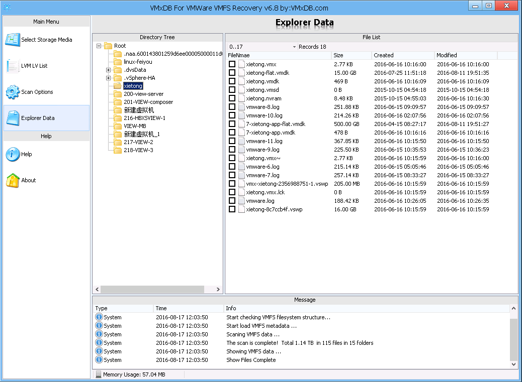This screenshot has height=382, width=522.
Task: Click the Info message column header
Action: point(367,308)
